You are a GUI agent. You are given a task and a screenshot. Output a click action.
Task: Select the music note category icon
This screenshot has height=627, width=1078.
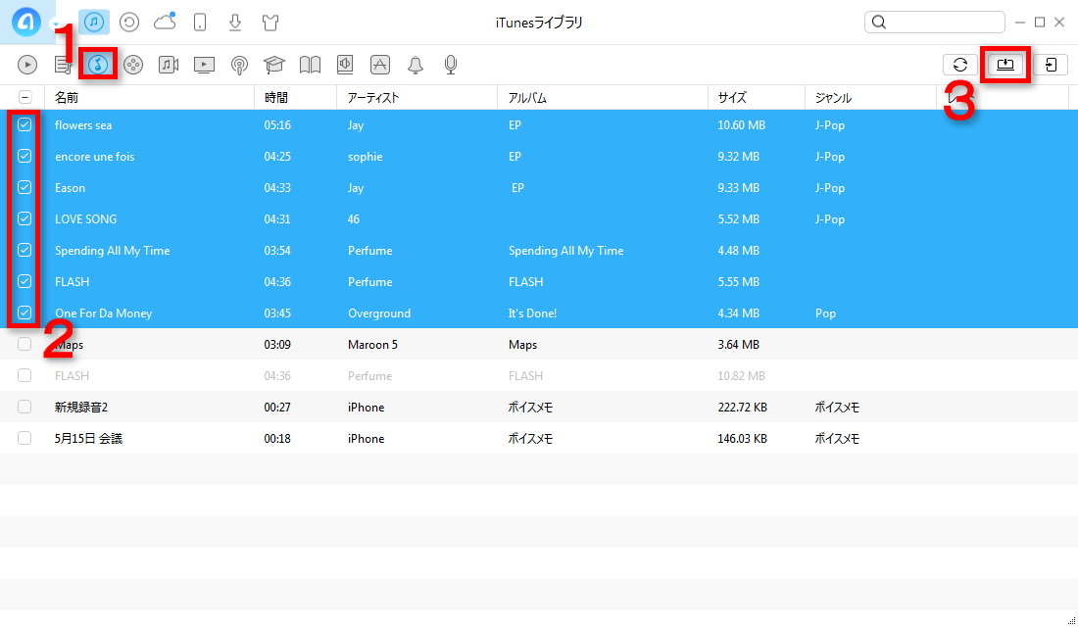point(98,65)
